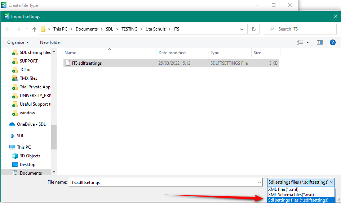Go back with the Back arrow
This screenshot has width=341, height=203.
(8, 29)
